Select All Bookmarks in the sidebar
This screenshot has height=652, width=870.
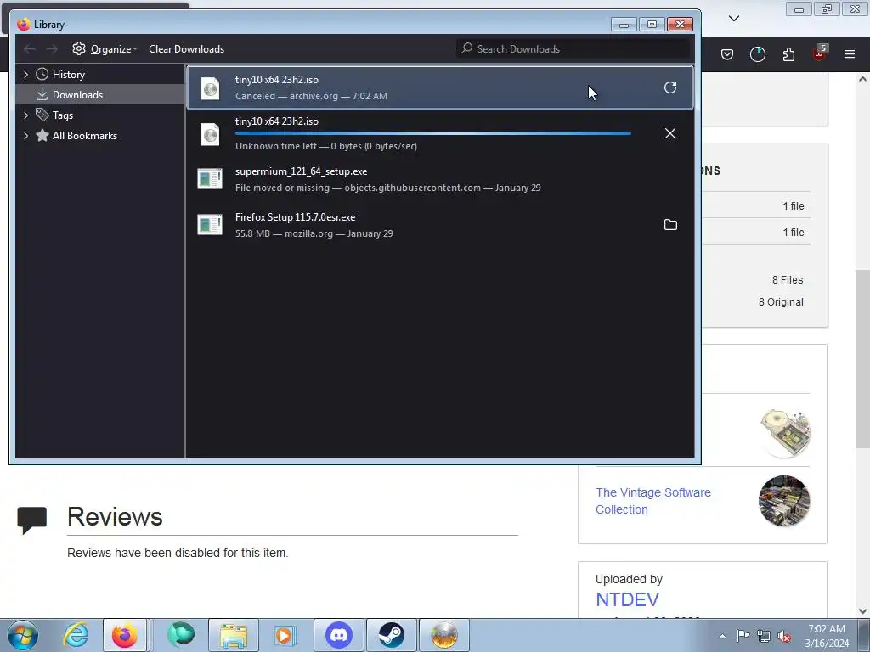[84, 136]
